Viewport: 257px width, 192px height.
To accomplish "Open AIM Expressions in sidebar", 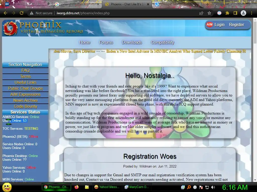I will pyautogui.click(x=25, y=94).
